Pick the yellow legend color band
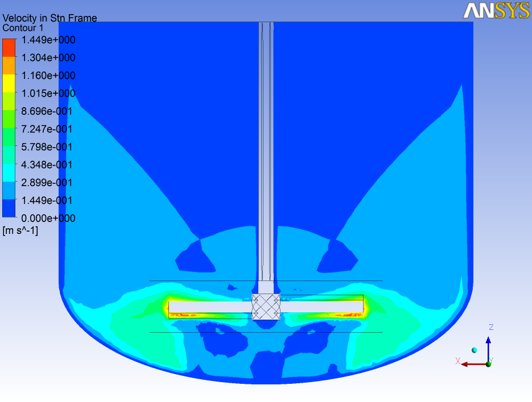The height and width of the screenshot is (402, 532). 9,83
